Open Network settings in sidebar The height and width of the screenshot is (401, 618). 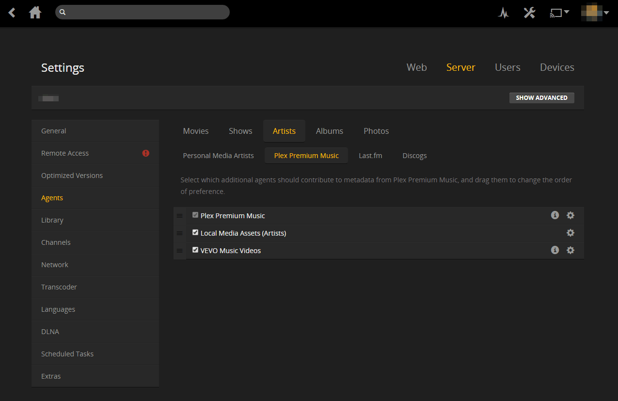(x=95, y=265)
